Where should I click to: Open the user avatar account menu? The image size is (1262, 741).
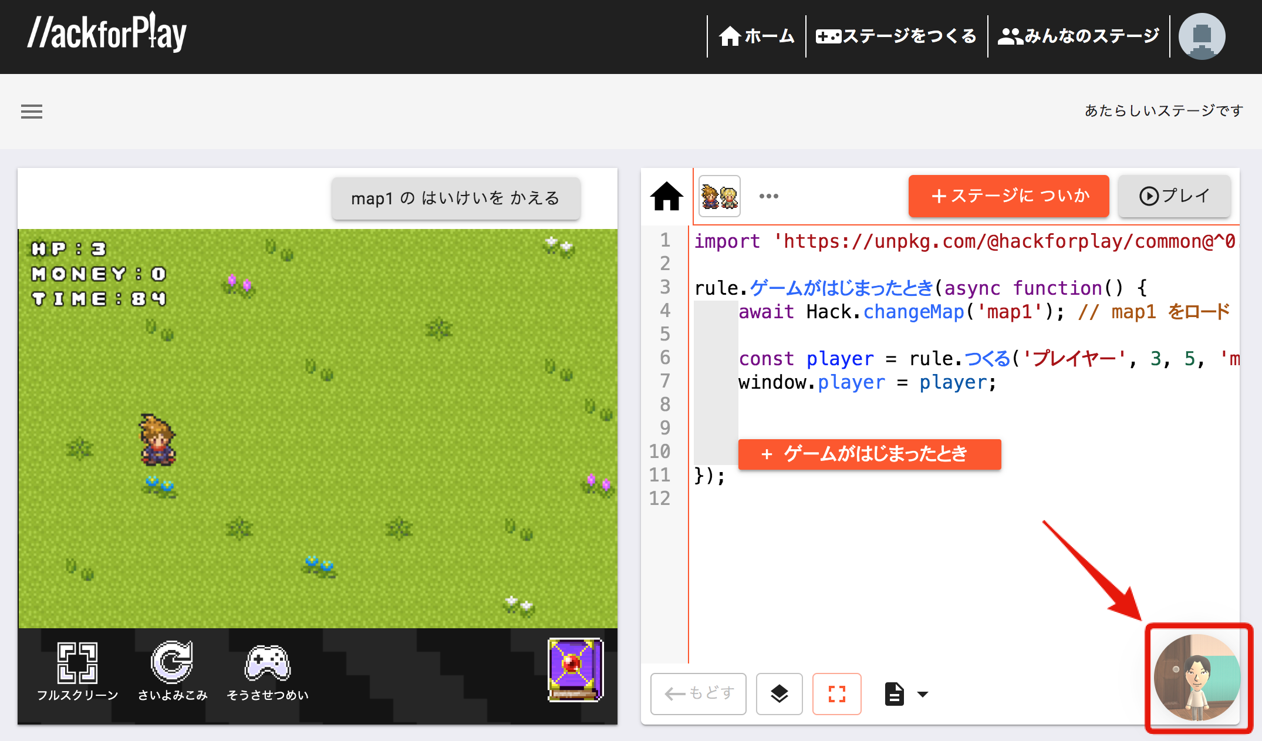click(1202, 36)
